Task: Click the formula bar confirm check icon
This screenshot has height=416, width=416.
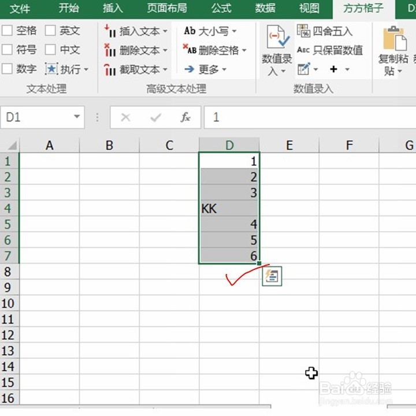Action: [x=156, y=117]
